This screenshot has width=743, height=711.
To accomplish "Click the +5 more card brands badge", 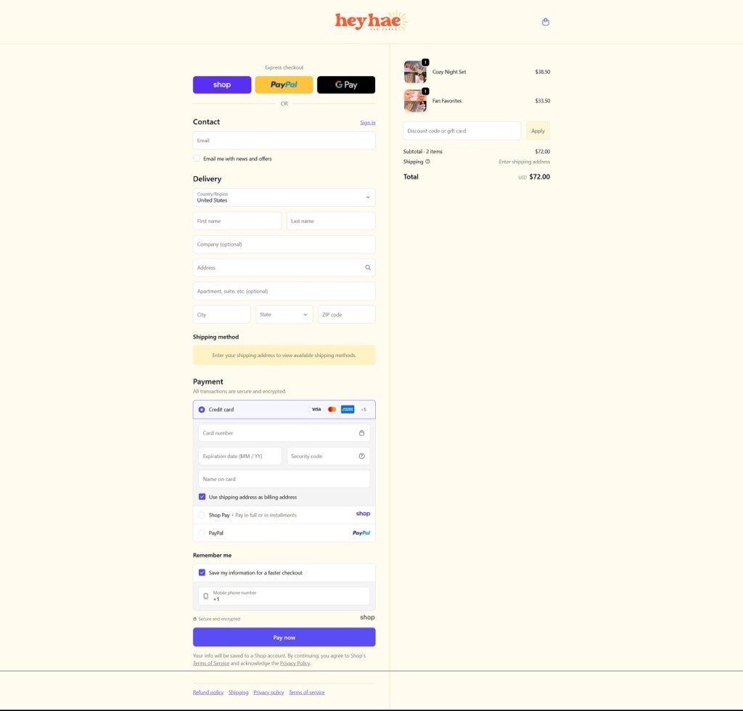I will [363, 410].
